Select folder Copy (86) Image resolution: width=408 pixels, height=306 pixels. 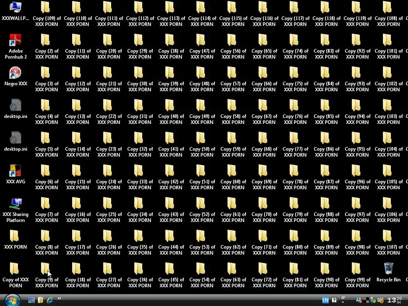click(326, 145)
